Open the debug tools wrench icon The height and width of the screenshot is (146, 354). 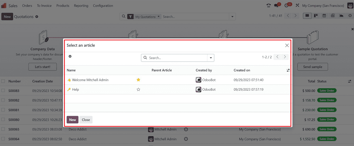pos(297,6)
